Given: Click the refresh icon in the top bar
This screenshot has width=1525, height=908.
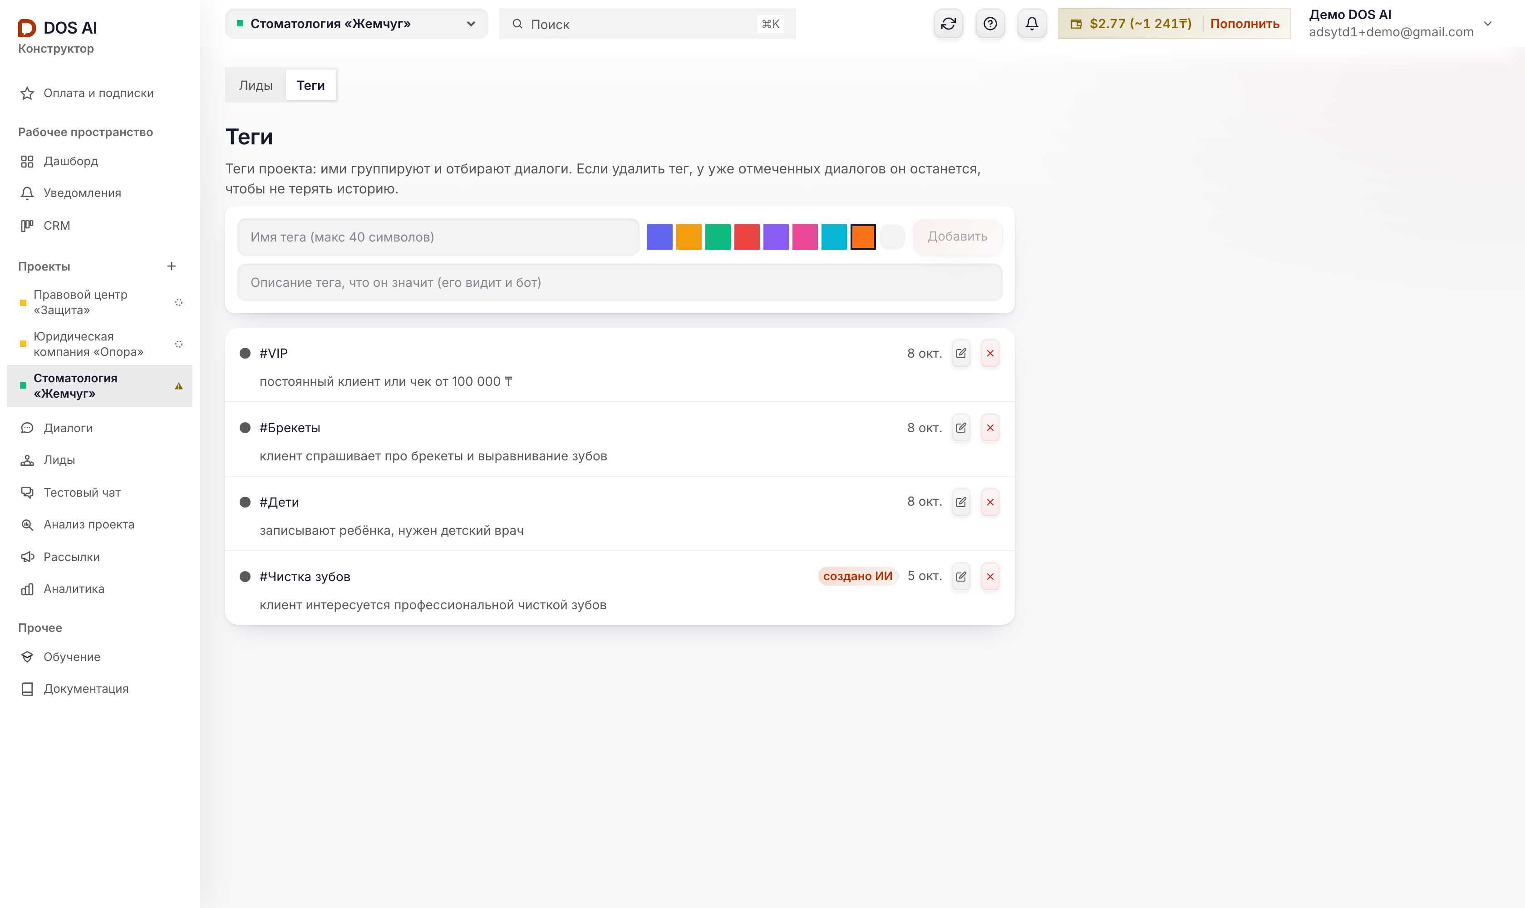Looking at the screenshot, I should tap(948, 24).
